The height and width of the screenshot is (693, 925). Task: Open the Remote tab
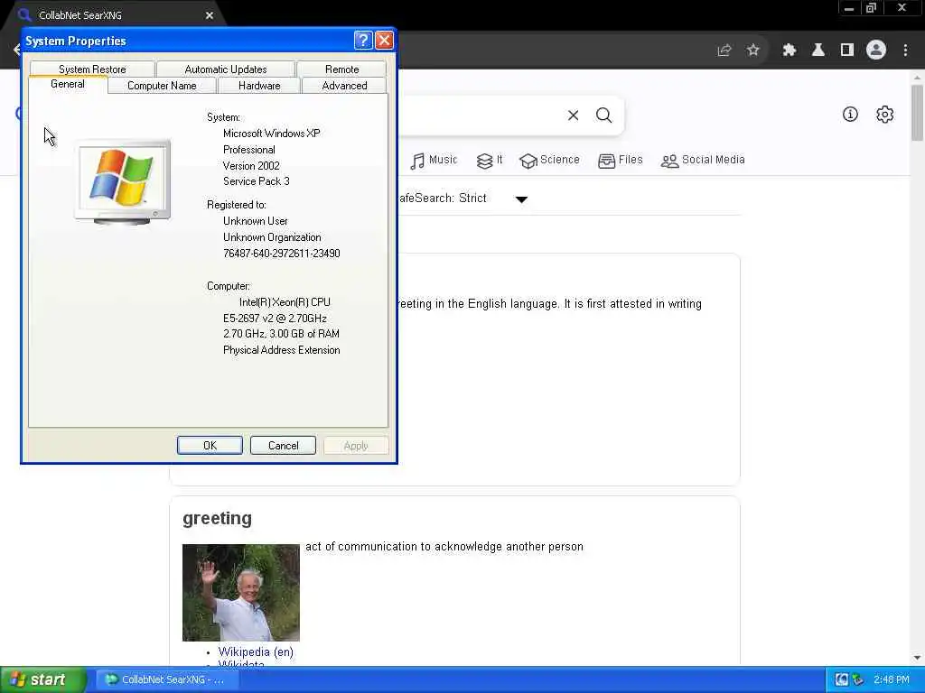tap(341, 69)
